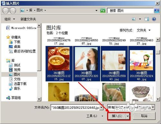Close the 插入图片 dialog window
The width and height of the screenshot is (161, 124).
[157, 3]
